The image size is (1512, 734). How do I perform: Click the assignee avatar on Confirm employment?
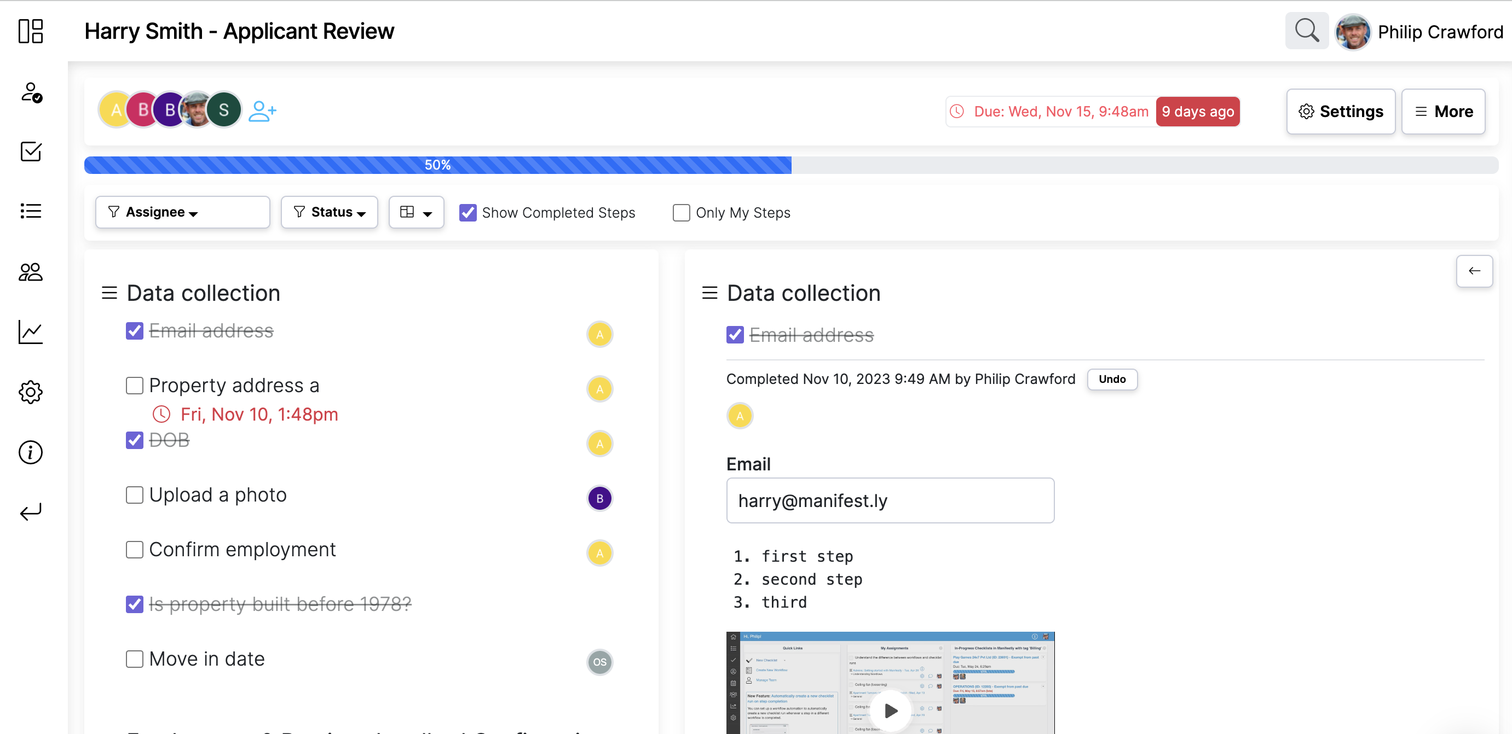(599, 553)
